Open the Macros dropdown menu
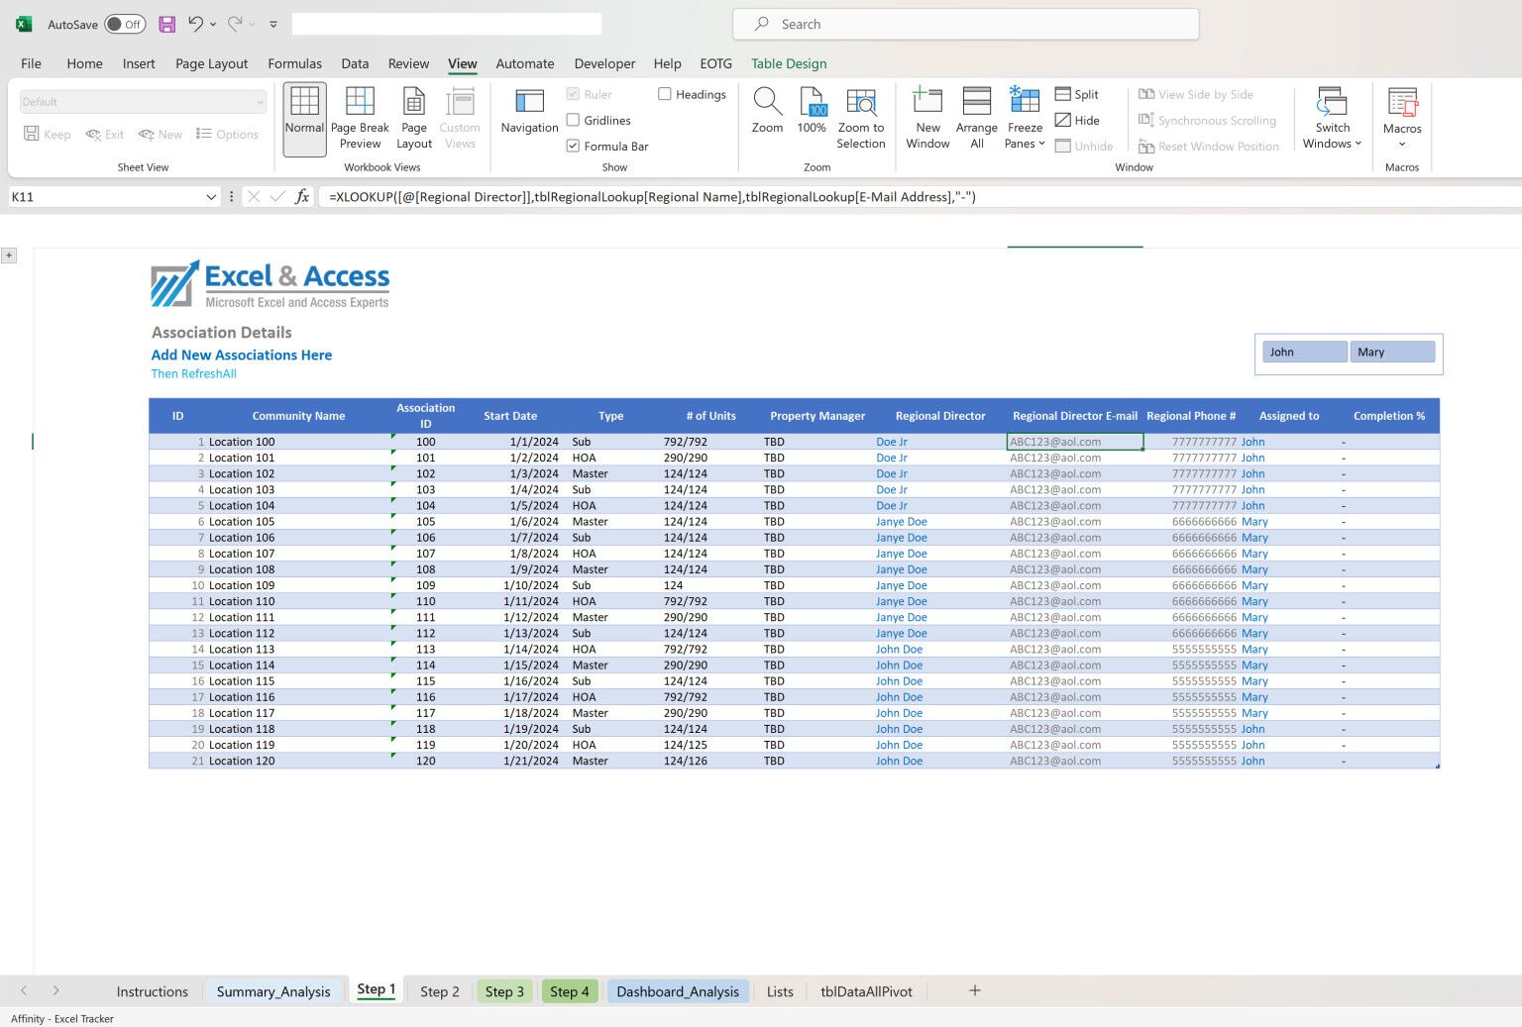The width and height of the screenshot is (1522, 1027). 1402,117
